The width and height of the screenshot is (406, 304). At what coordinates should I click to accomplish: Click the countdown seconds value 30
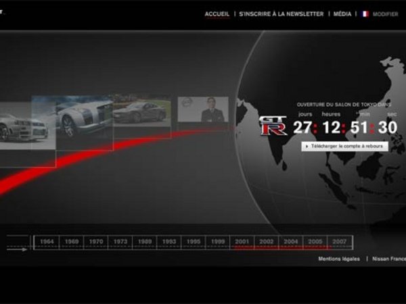(x=387, y=128)
